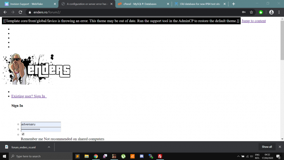This screenshot has height=160, width=284.
Task: Open the ENG INTL language switcher
Action: point(257,156)
